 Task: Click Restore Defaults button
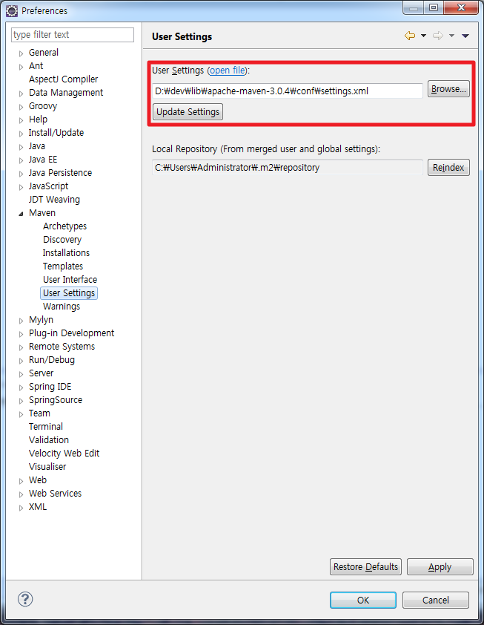(x=366, y=567)
